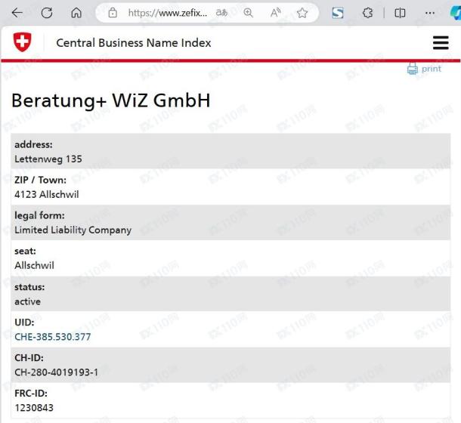
Task: Select the CH-ID value CH-280-4019193-1
Action: point(56,372)
